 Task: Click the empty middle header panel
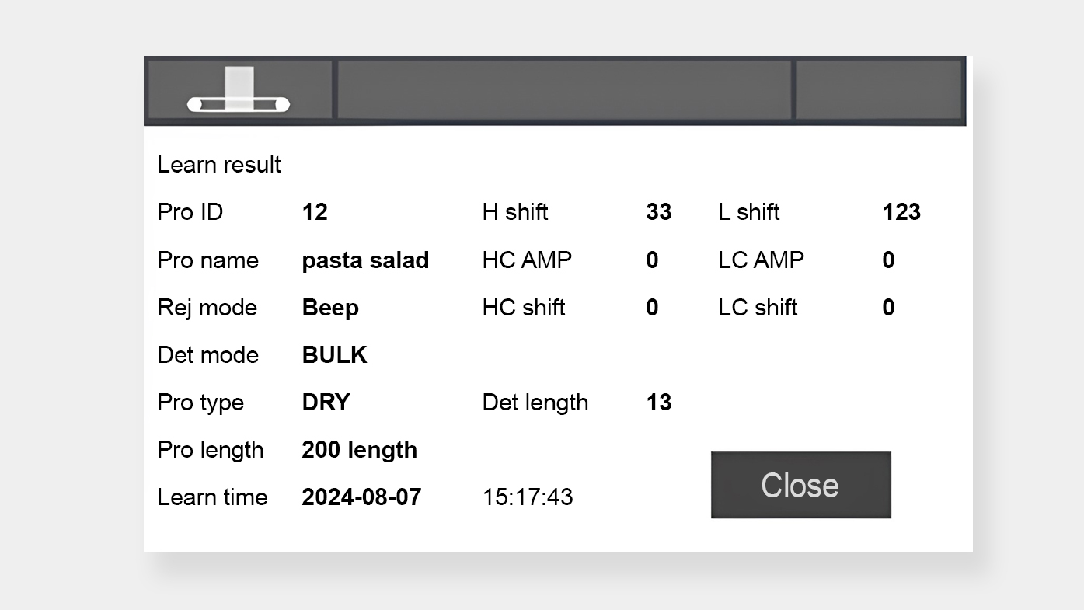(x=563, y=90)
